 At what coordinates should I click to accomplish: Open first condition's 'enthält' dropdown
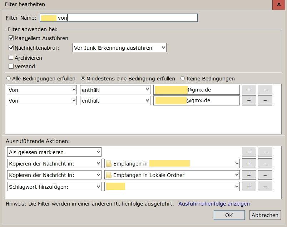(115, 90)
